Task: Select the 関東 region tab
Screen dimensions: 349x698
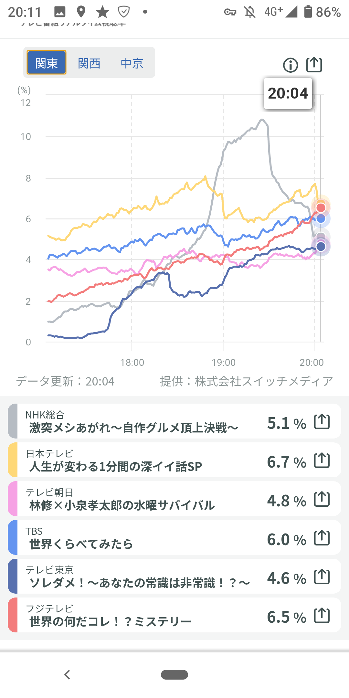Action: coord(47,63)
